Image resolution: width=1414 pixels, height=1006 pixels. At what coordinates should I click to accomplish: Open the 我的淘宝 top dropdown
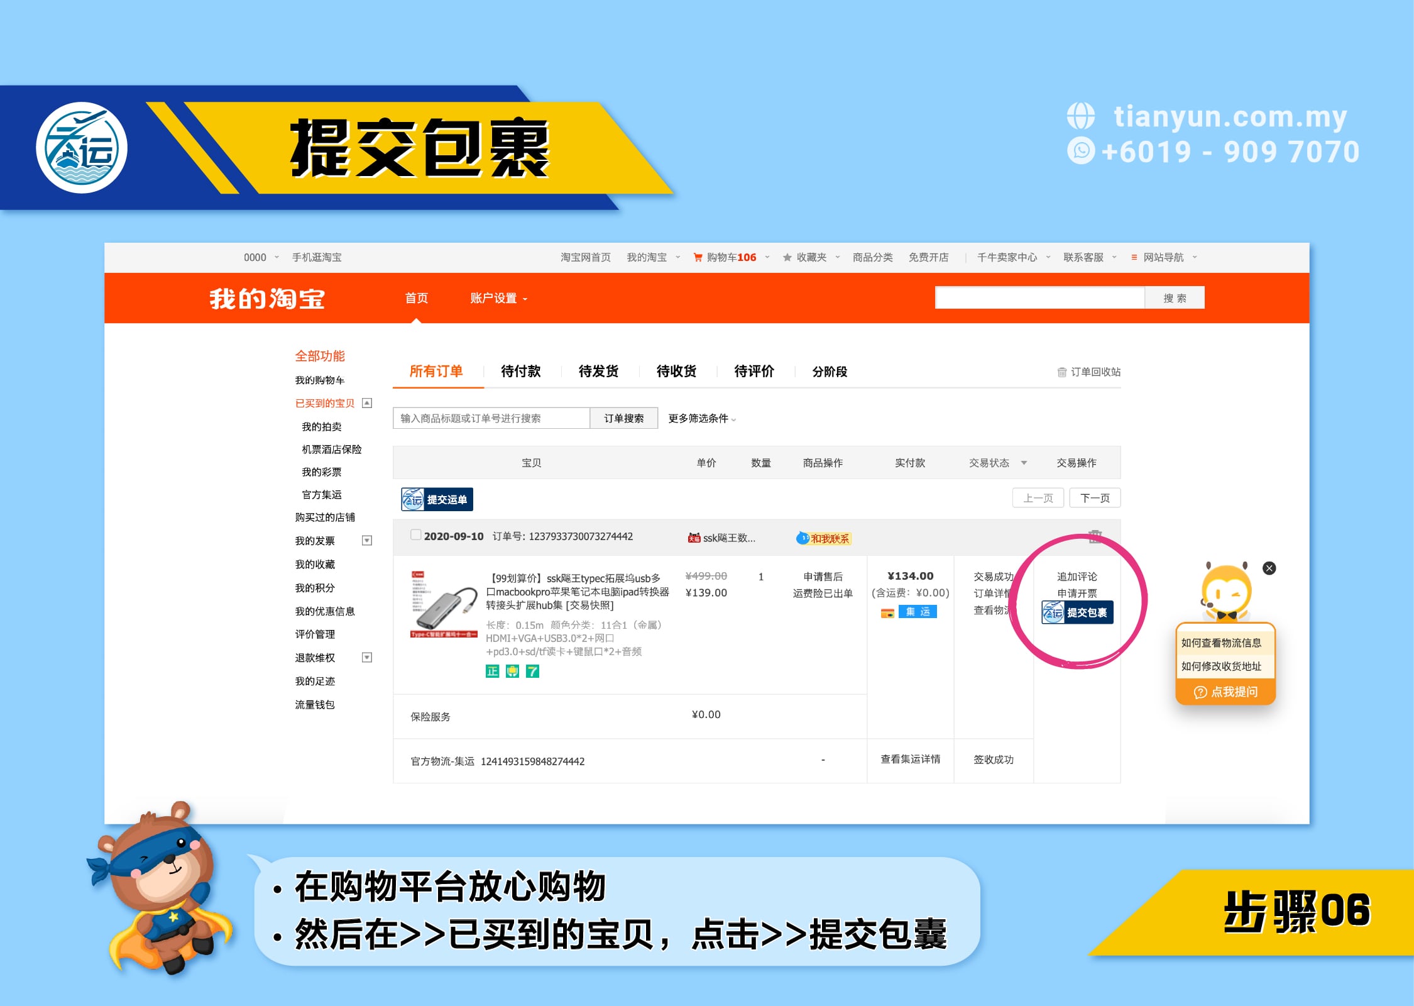pos(653,257)
